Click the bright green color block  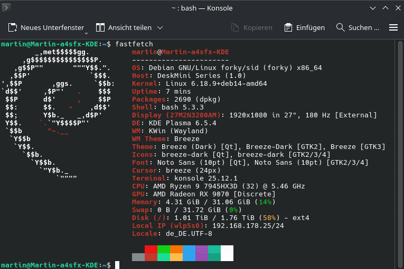tap(164, 249)
